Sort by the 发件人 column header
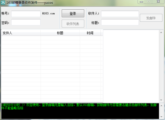The image size is (165, 120). [x=21, y=33]
